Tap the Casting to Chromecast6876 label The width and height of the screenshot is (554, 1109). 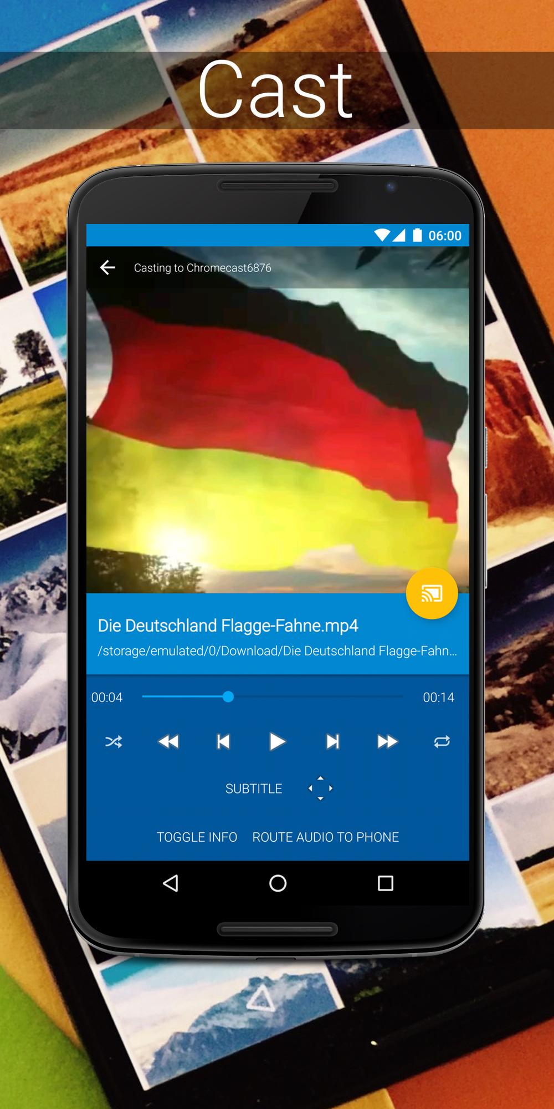click(x=203, y=268)
